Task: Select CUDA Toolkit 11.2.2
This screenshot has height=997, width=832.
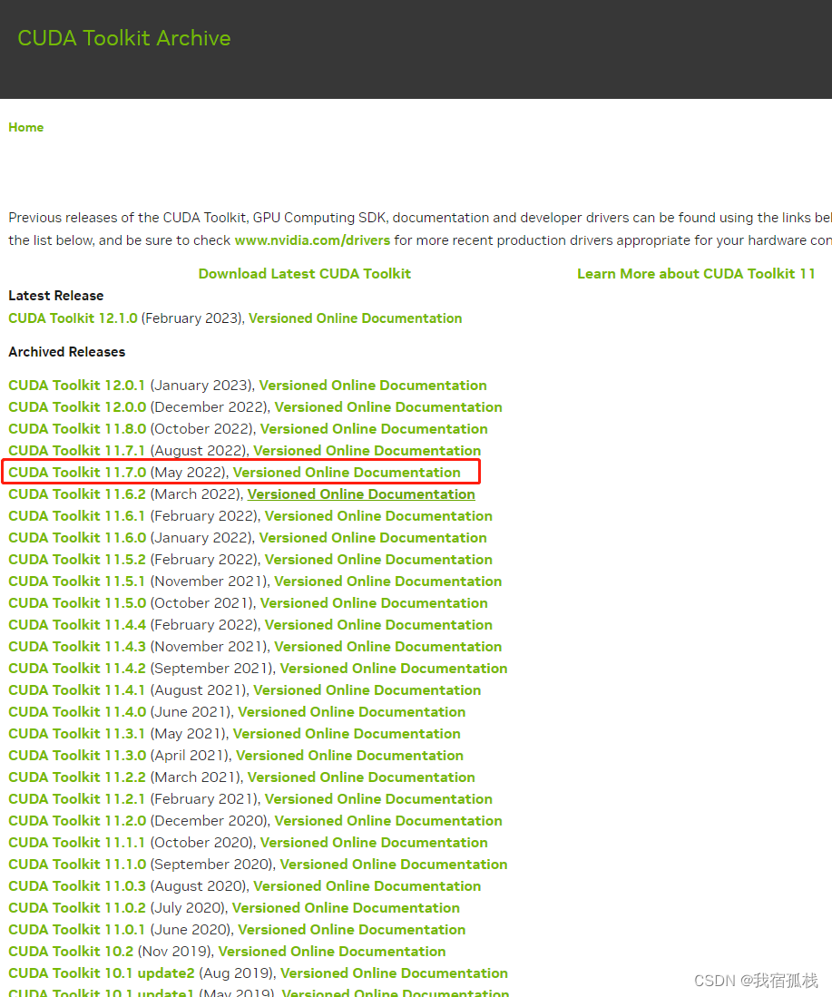Action: click(x=77, y=777)
